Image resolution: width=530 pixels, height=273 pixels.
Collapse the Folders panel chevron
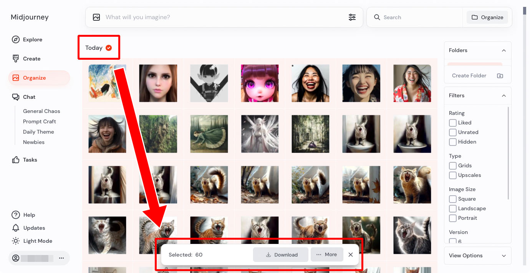click(x=504, y=51)
